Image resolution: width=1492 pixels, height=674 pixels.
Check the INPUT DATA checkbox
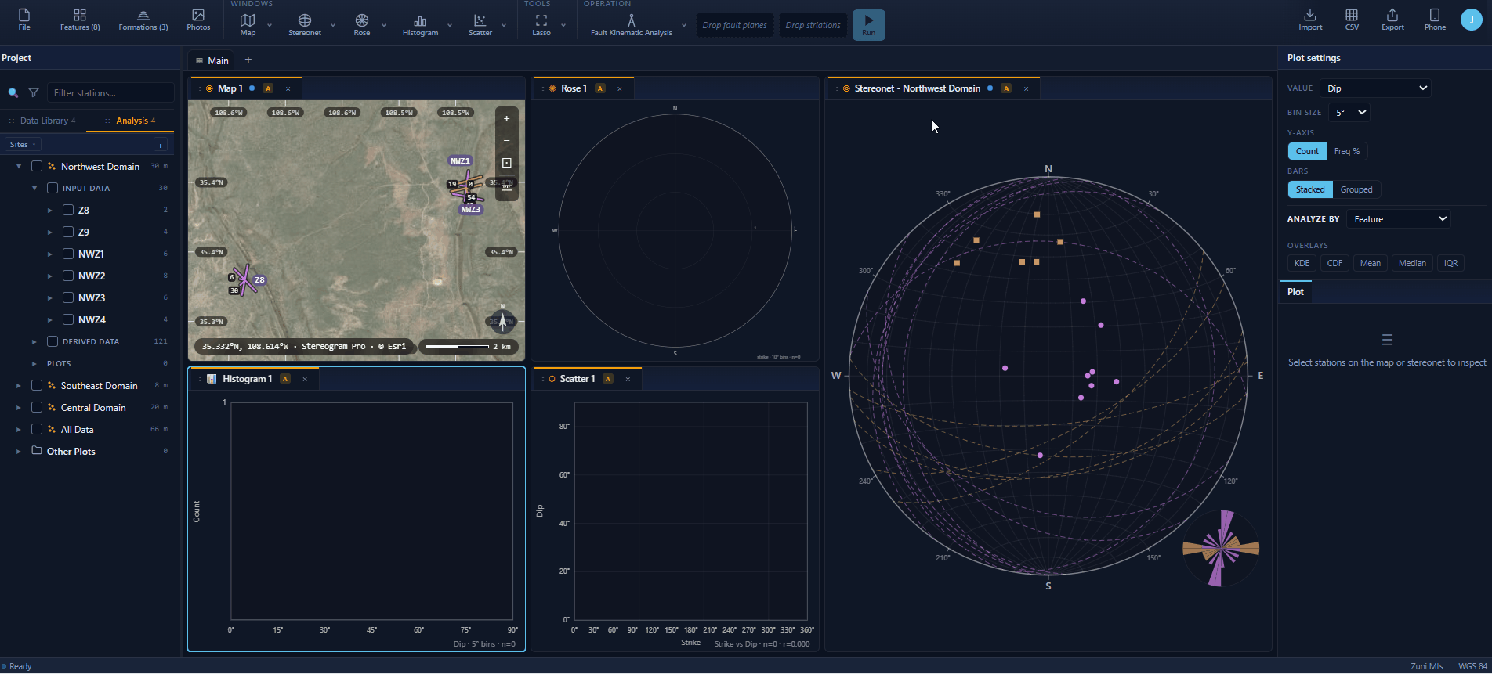pyautogui.click(x=53, y=188)
